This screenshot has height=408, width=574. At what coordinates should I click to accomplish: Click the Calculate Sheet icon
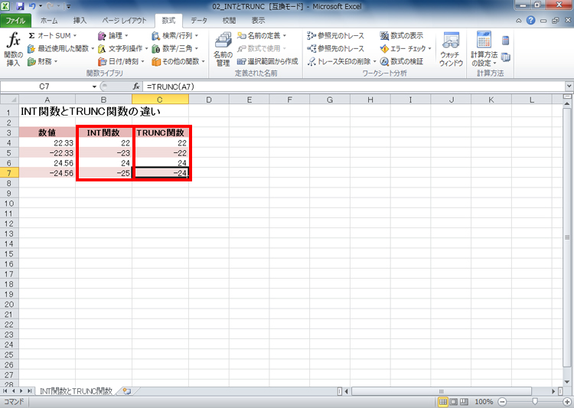506,57
